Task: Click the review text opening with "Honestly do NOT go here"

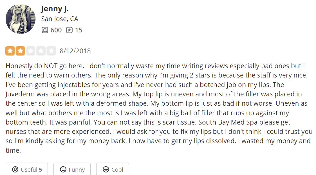Action: pyautogui.click(x=159, y=108)
